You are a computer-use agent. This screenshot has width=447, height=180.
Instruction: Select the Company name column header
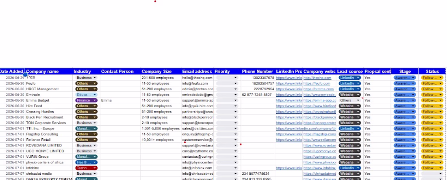(48, 72)
